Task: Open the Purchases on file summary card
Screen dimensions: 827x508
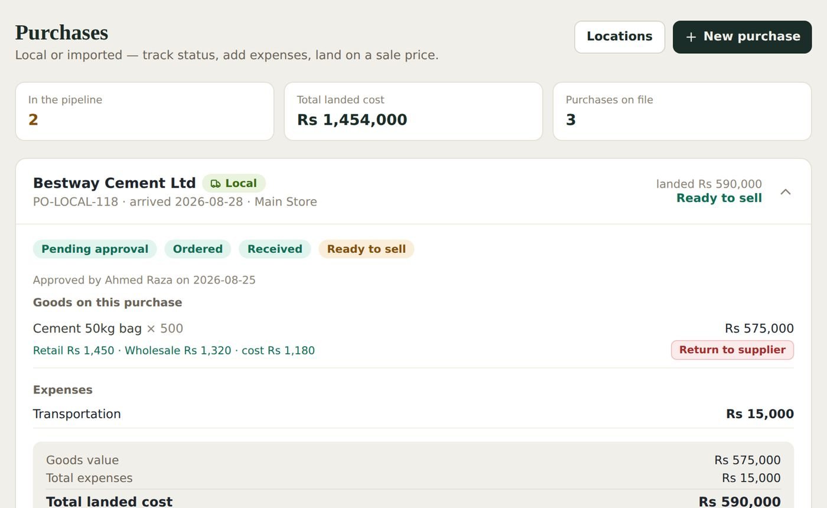Action: pos(682,111)
